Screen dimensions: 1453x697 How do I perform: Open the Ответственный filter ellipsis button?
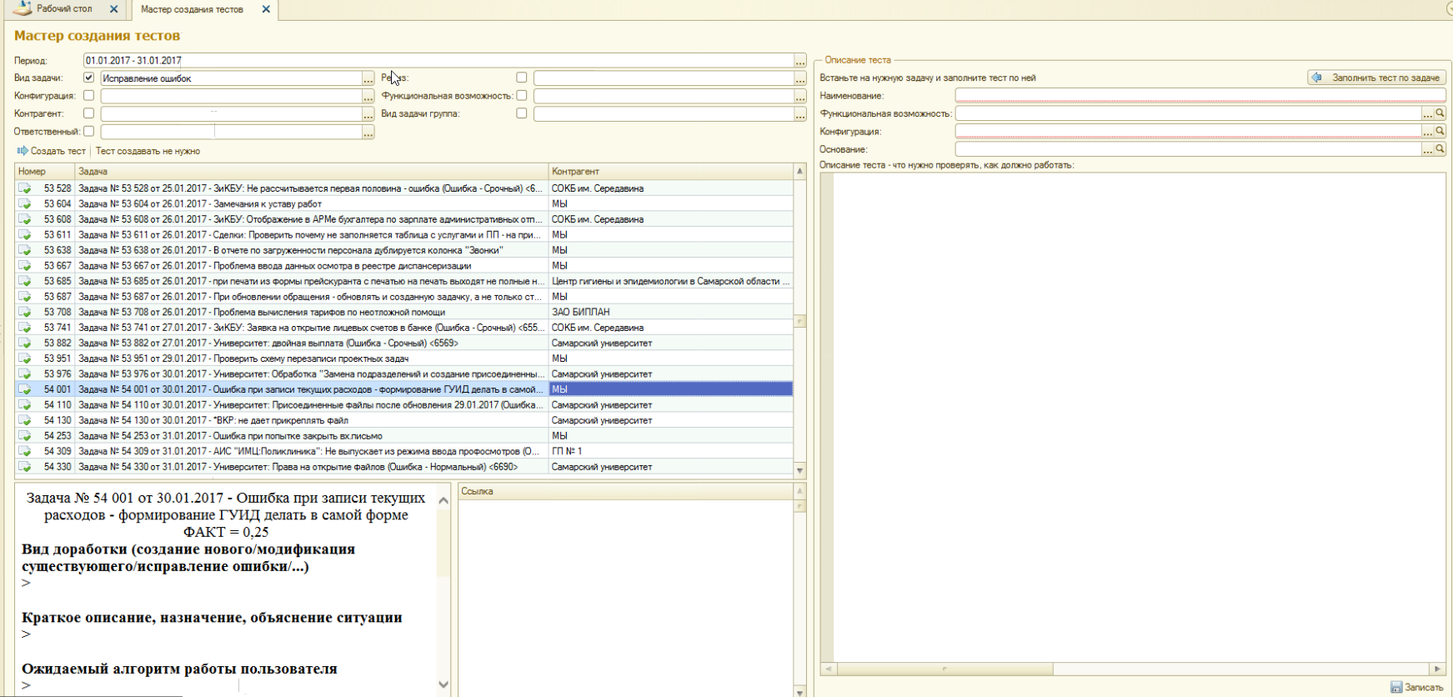(x=368, y=132)
